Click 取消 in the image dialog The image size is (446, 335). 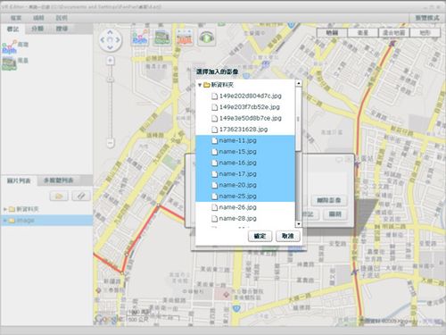click(x=288, y=236)
